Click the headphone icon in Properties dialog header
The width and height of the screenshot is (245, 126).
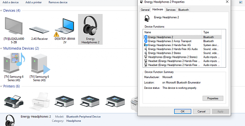[x=147, y=18]
